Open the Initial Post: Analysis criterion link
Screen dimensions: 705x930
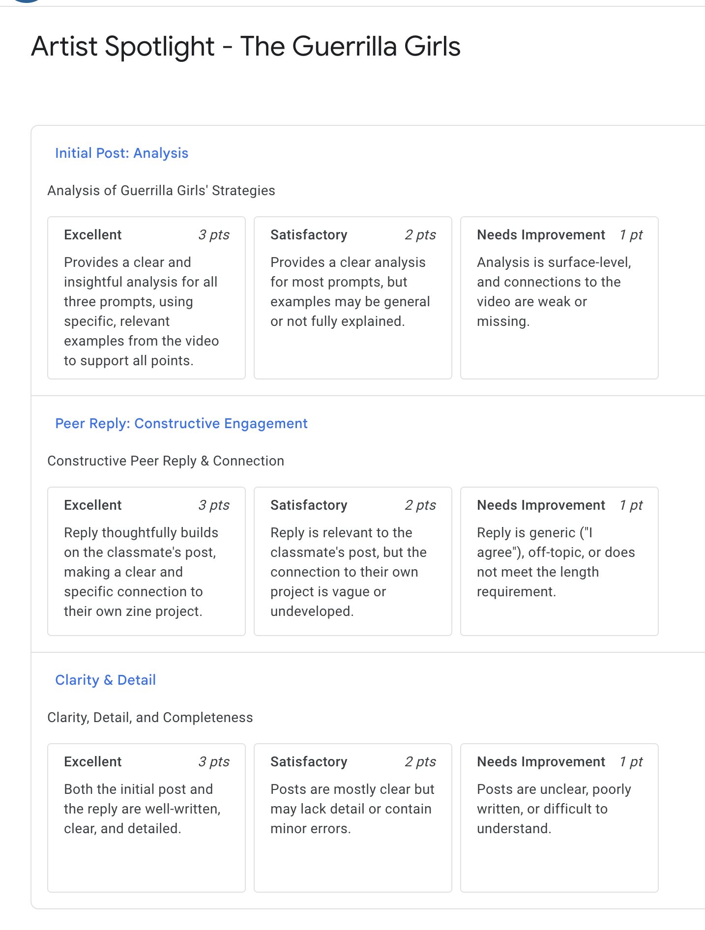[121, 153]
